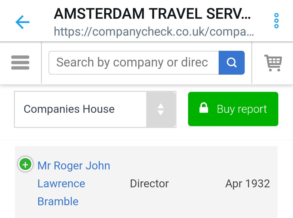Click the dropdown's up-down arrows
The image size is (293, 218).
click(x=161, y=109)
